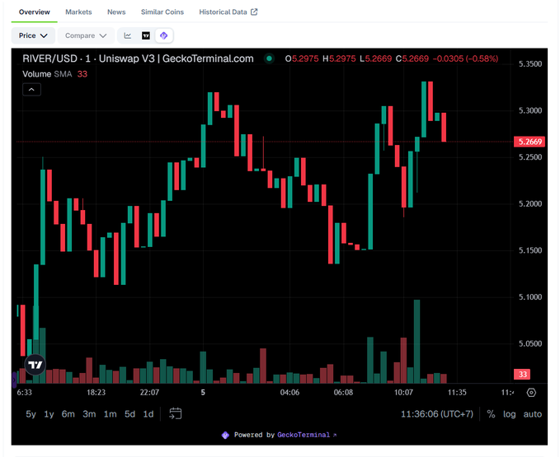Expand the Compare dropdown
Image resolution: width=560 pixels, height=457 pixels.
(86, 35)
